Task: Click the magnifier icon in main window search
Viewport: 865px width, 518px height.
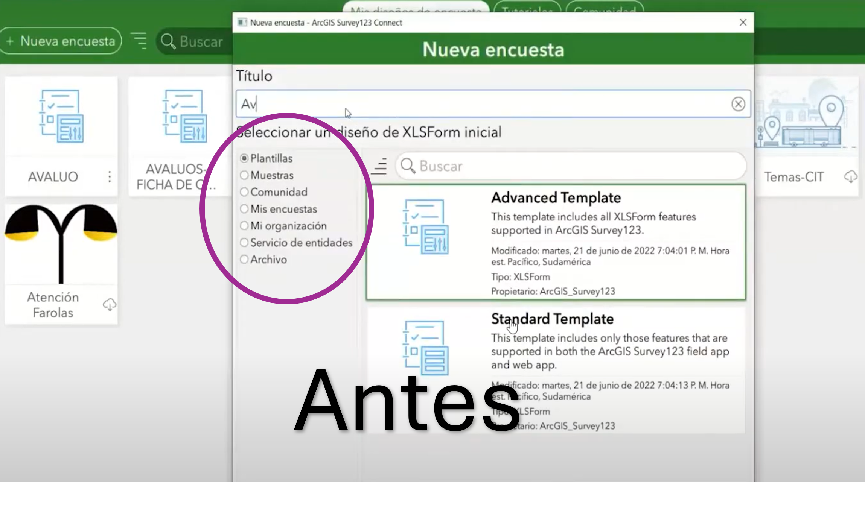Action: [x=168, y=41]
